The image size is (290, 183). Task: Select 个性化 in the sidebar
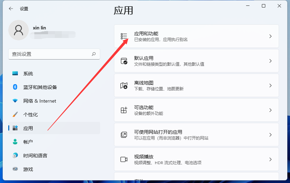[x=31, y=115]
